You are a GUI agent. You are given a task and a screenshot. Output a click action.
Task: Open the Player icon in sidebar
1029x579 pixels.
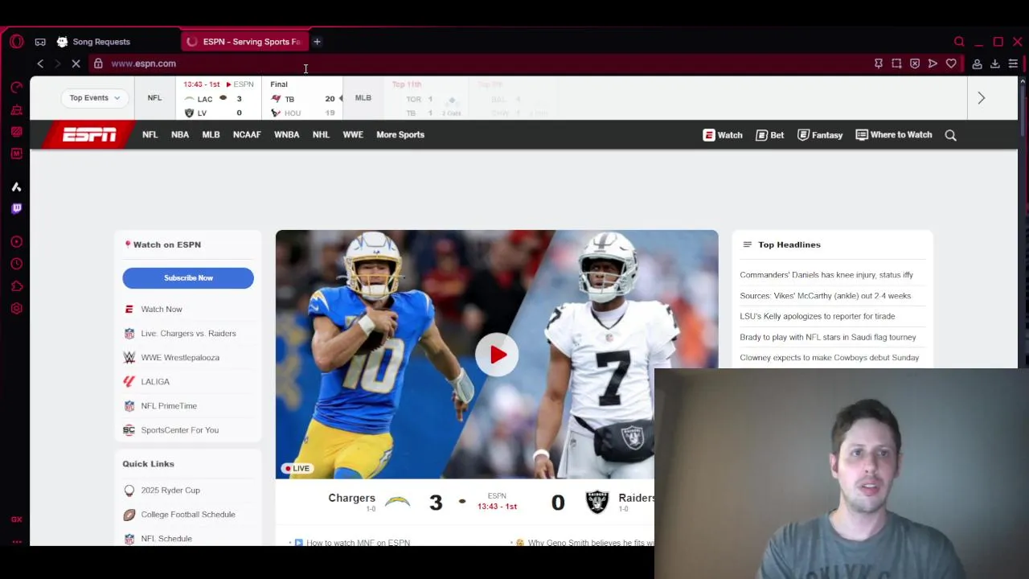point(16,241)
